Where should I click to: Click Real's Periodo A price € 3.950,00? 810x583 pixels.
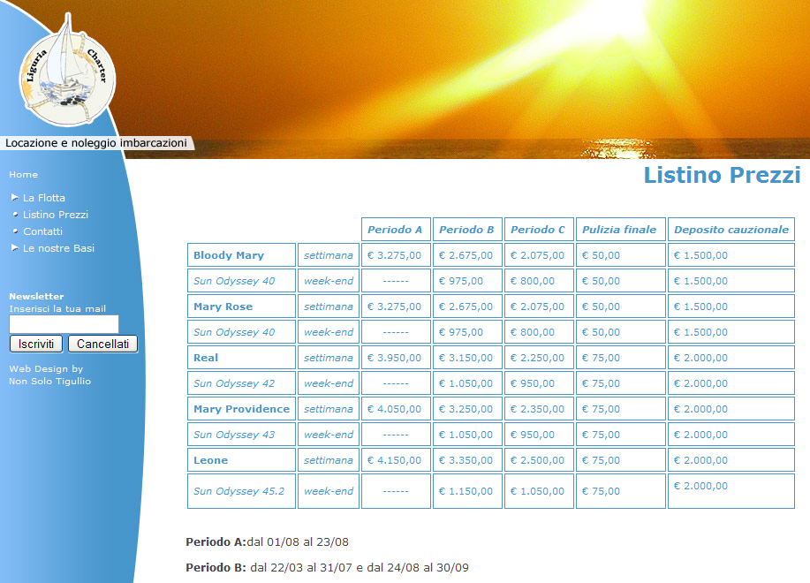(396, 358)
